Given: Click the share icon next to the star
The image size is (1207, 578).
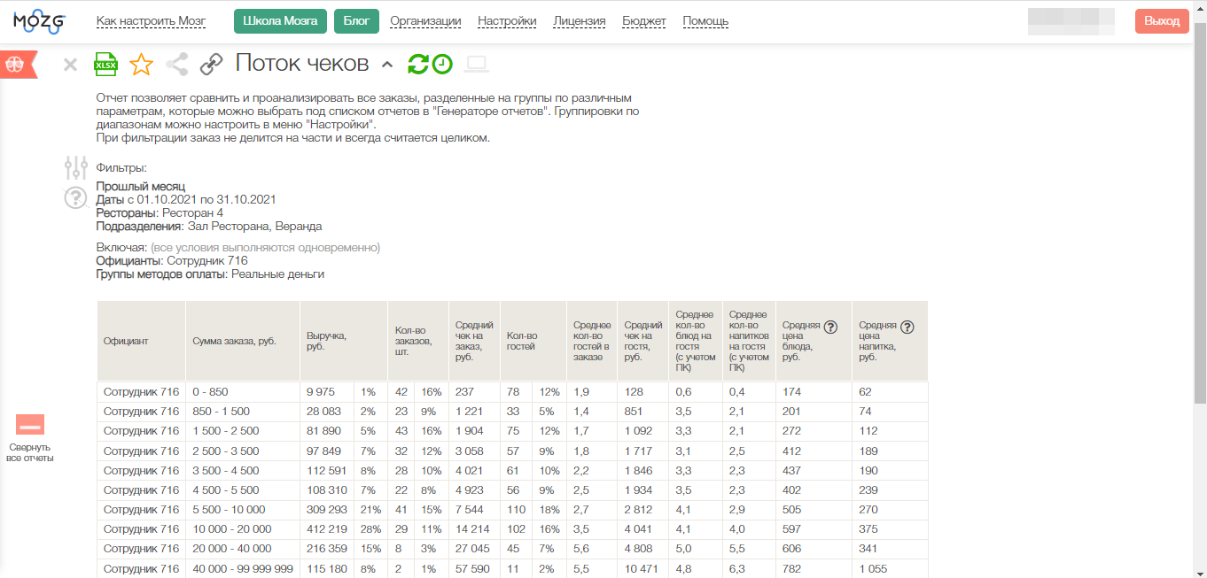Looking at the screenshot, I should point(177,65).
